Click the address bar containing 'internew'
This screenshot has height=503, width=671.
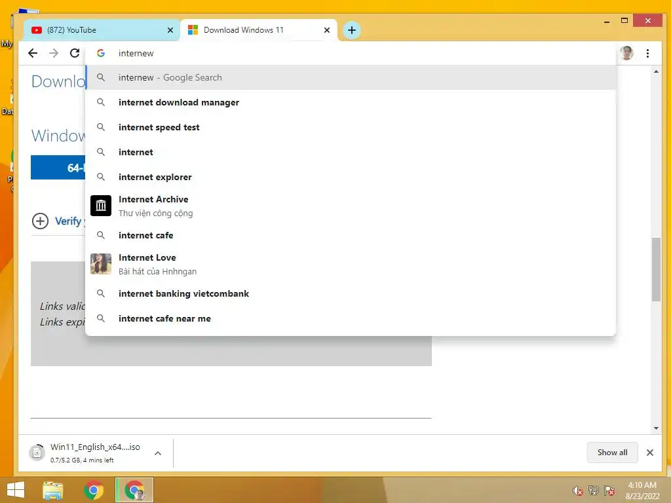coord(351,53)
